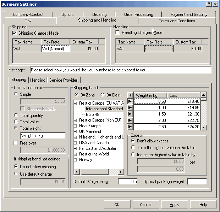
Task: Uncheck Shipping Charges Made
Action: point(15,33)
